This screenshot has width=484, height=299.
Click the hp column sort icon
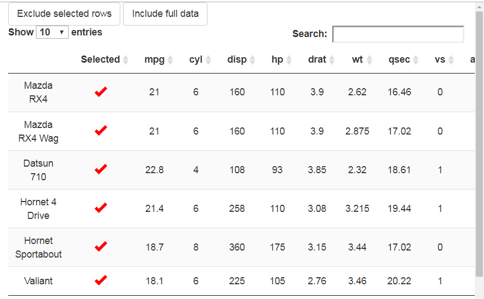[x=289, y=60]
